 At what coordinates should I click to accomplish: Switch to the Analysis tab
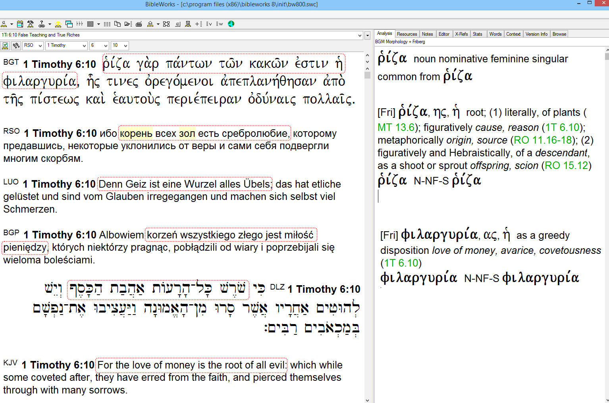click(x=384, y=34)
